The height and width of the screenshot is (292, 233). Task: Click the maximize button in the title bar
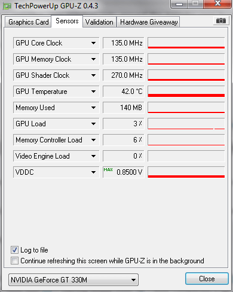click(195, 4)
